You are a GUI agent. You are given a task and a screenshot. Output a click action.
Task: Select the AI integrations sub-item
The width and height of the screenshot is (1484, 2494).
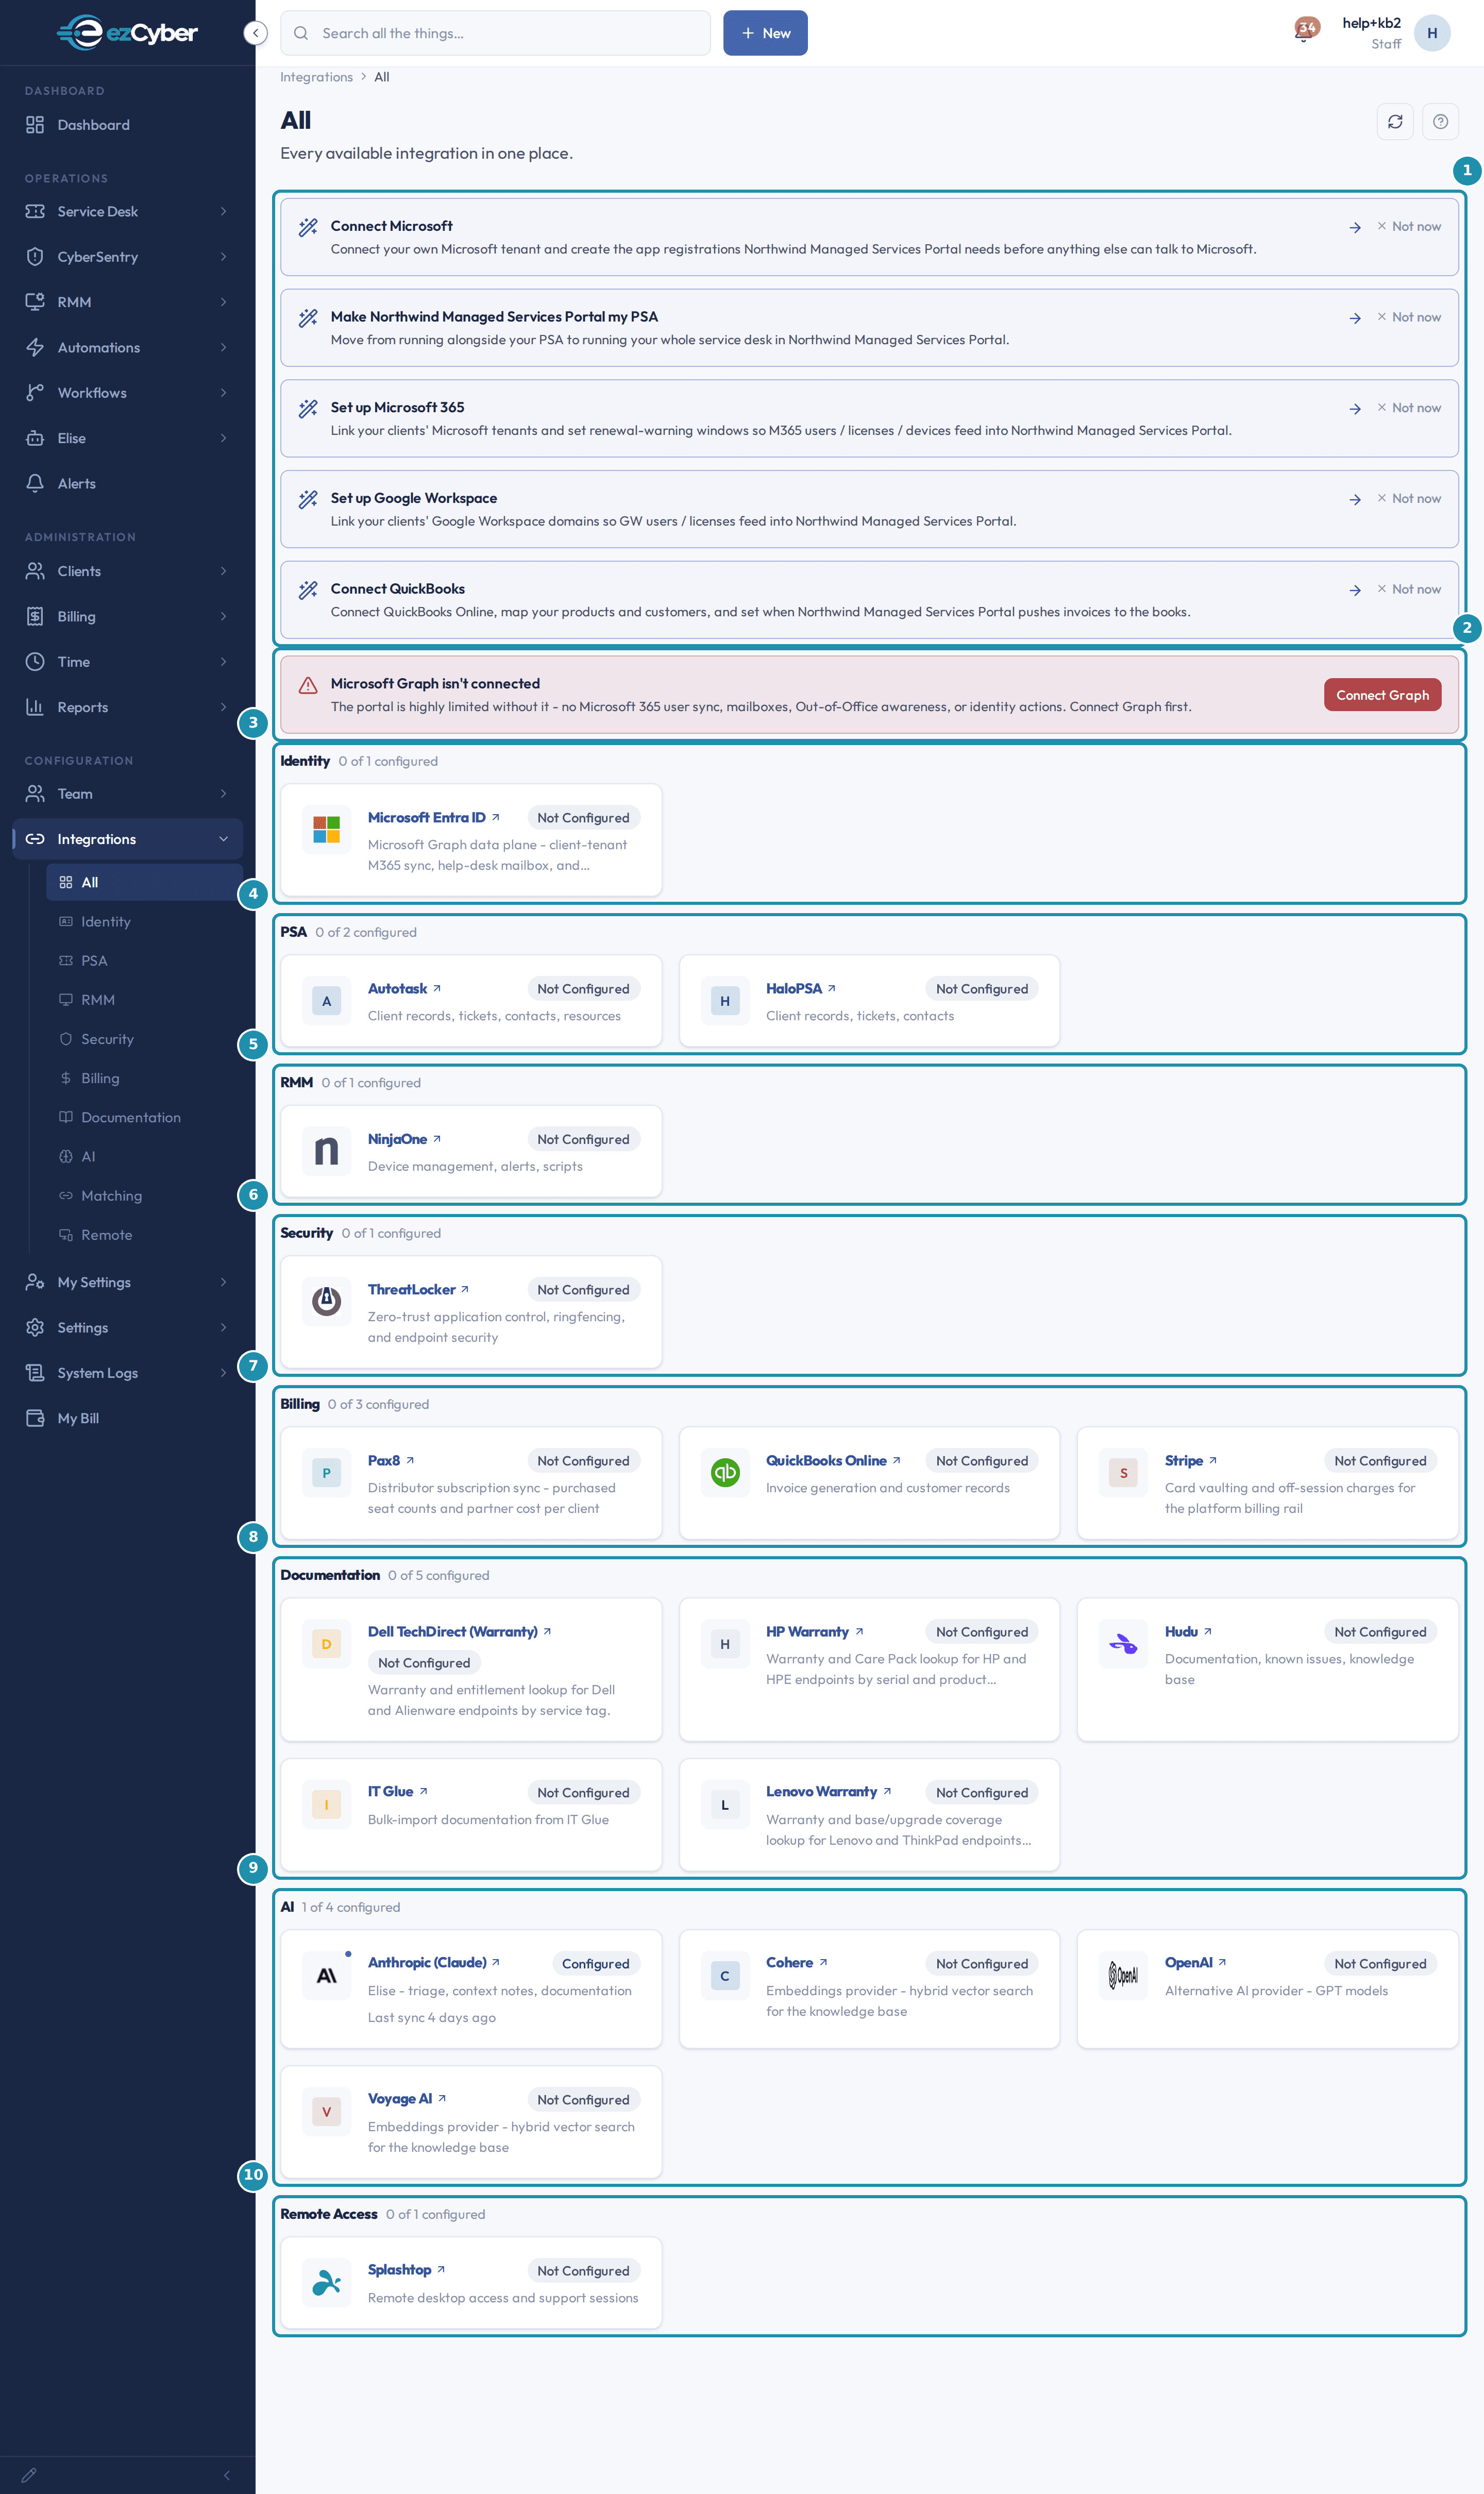tap(144, 1157)
